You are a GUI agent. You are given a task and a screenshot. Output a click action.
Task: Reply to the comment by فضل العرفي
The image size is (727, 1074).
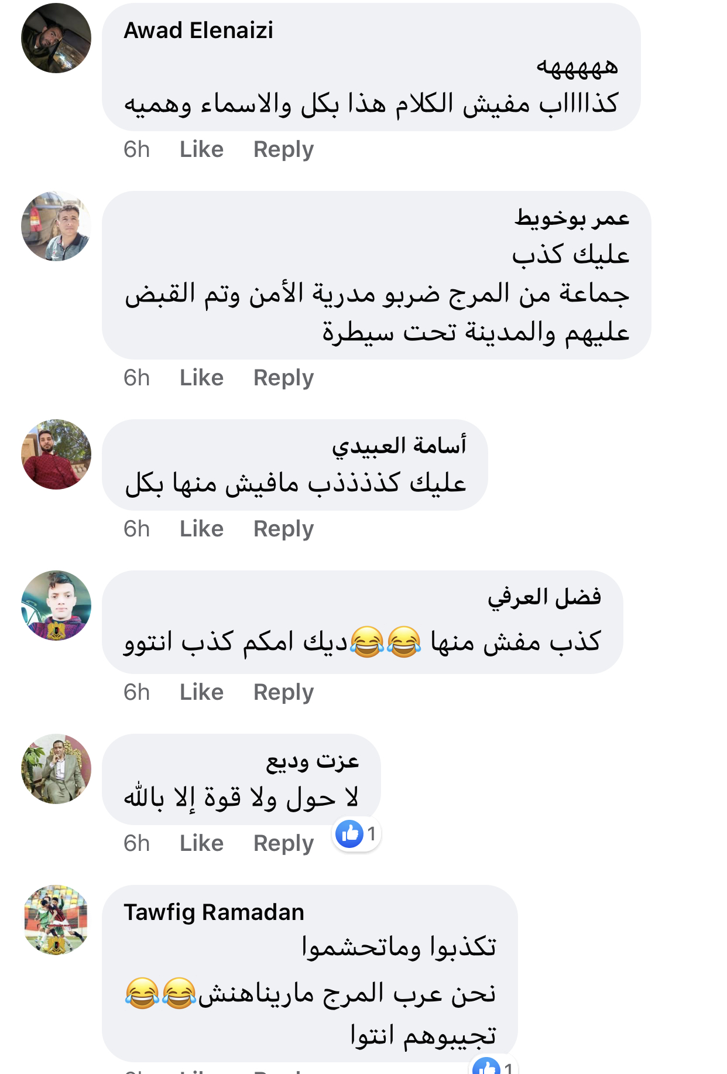[x=283, y=692]
